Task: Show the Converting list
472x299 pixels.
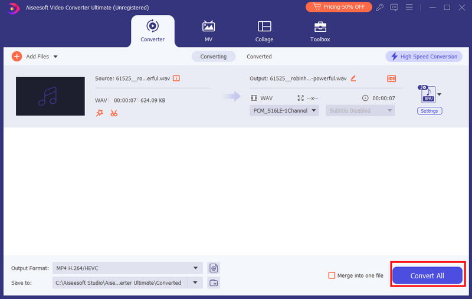Action: click(x=214, y=57)
